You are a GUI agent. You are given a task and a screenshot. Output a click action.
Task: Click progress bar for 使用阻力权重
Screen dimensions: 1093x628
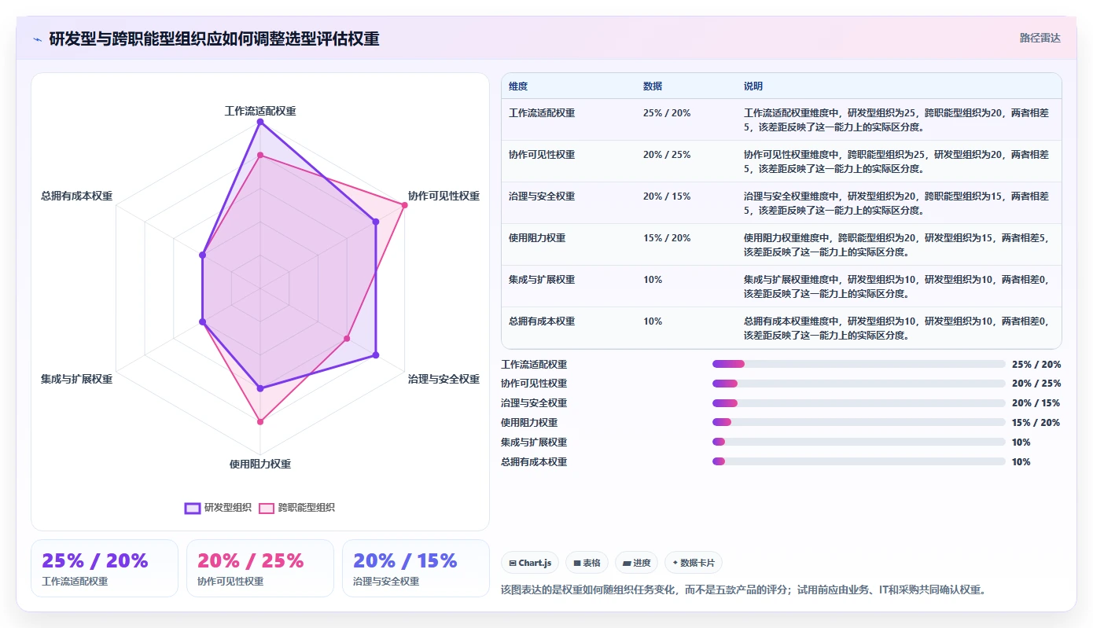859,423
